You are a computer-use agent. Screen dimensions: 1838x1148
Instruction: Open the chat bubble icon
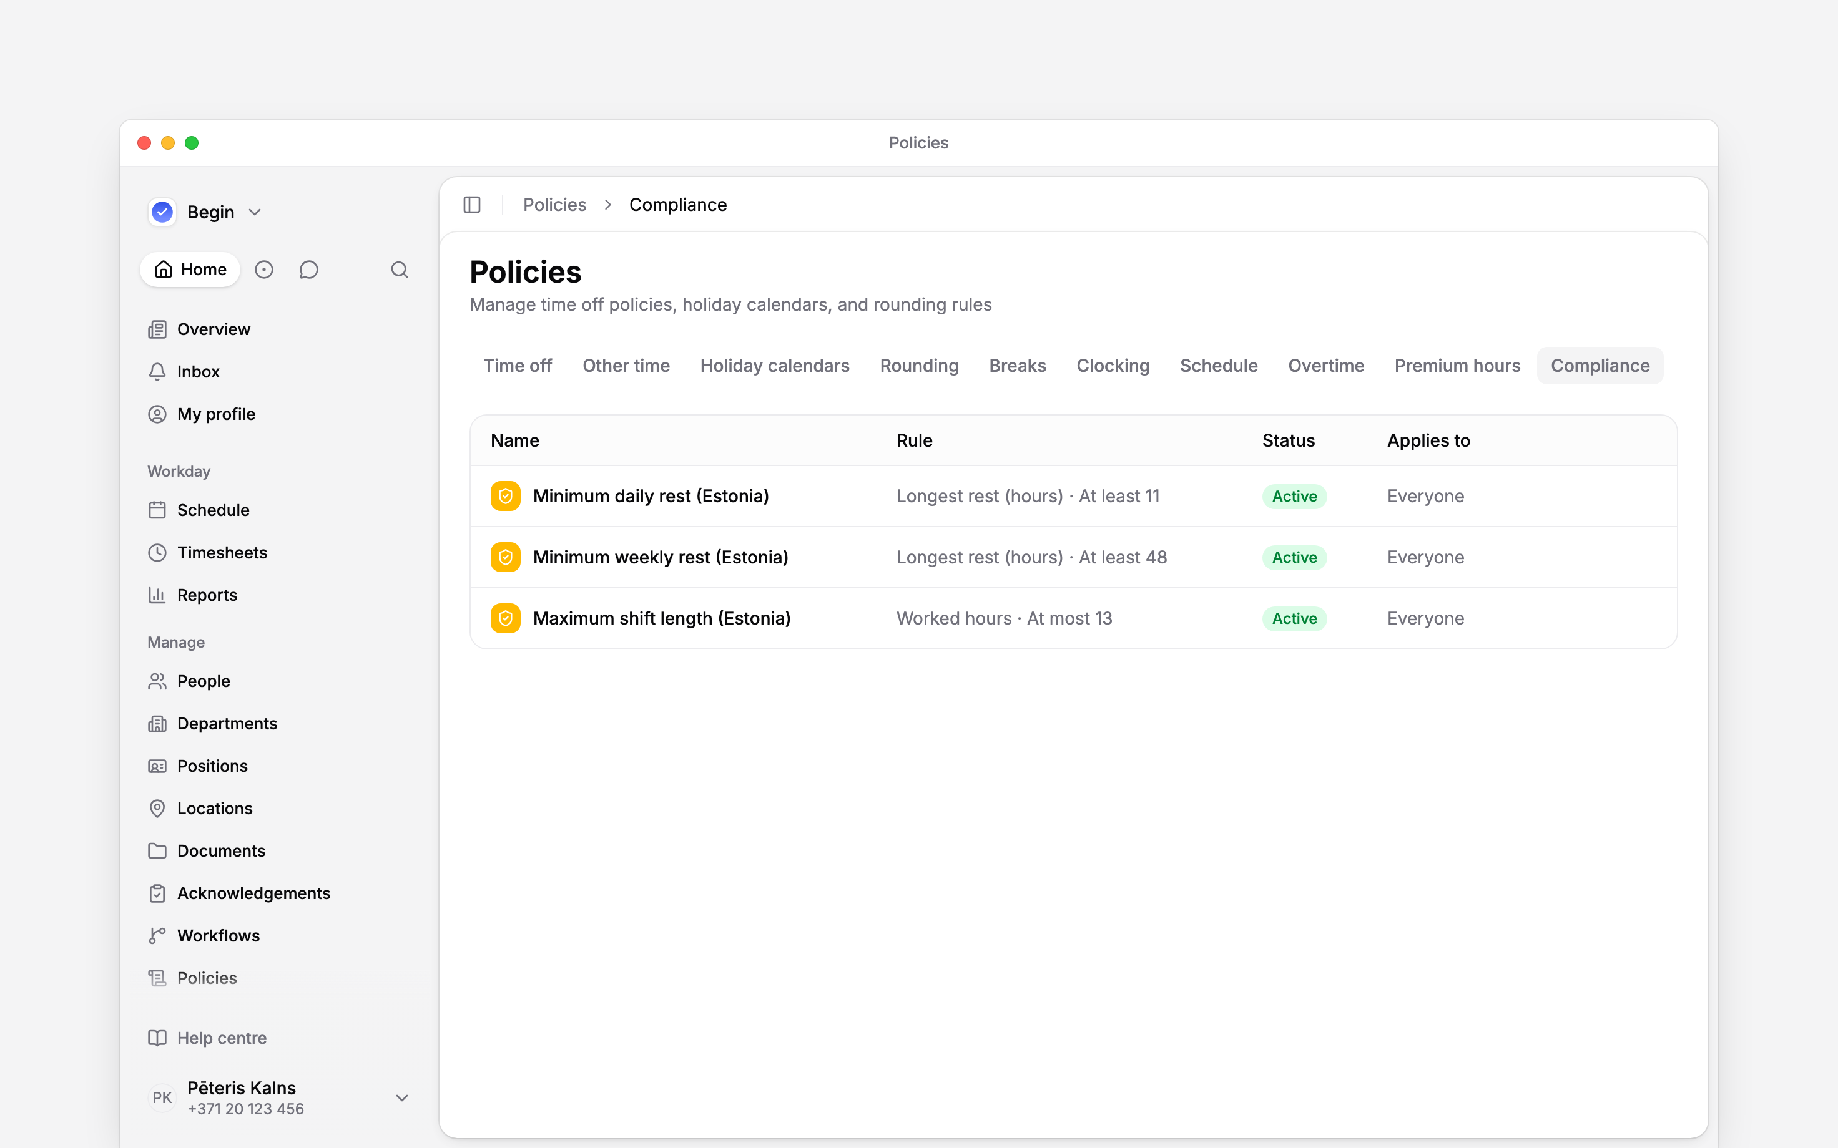(308, 270)
